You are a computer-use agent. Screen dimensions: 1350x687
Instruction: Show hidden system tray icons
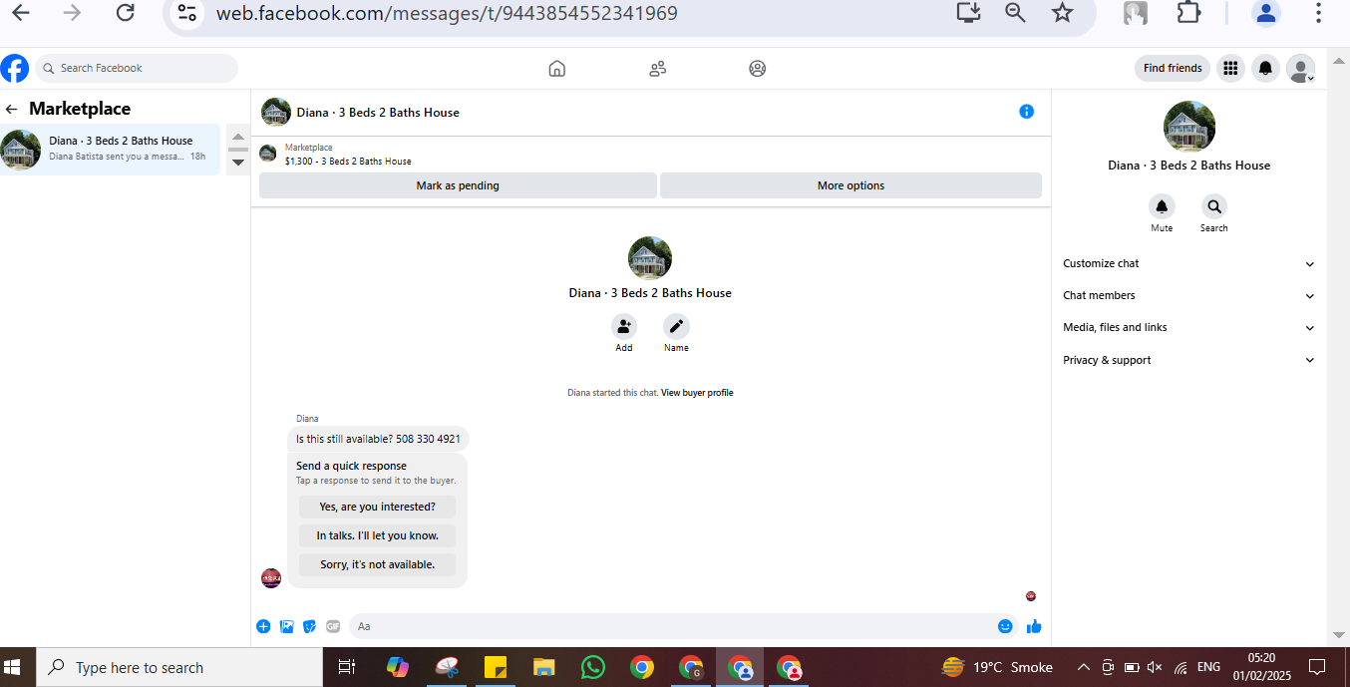(1083, 667)
